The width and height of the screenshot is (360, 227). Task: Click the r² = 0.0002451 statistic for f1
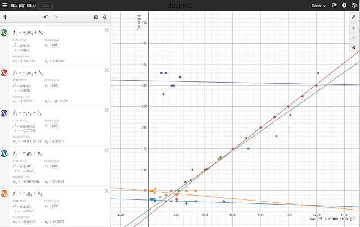[x=24, y=126]
